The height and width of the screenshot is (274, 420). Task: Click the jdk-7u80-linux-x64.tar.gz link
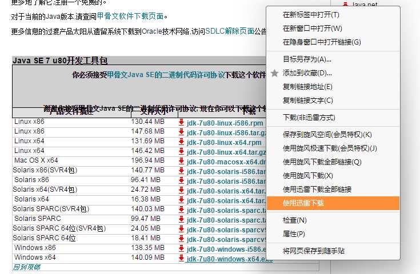tap(226, 152)
